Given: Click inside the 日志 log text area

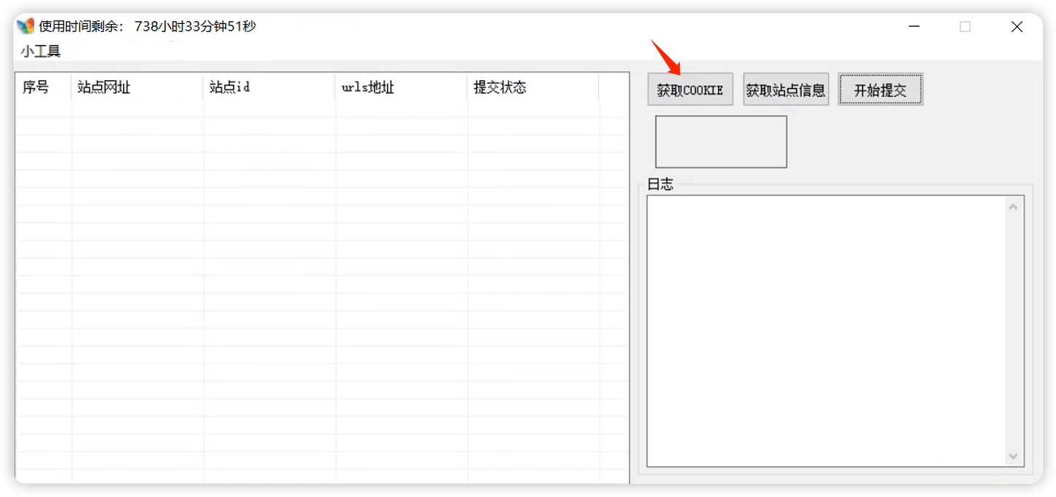Looking at the screenshot, I should (x=826, y=331).
